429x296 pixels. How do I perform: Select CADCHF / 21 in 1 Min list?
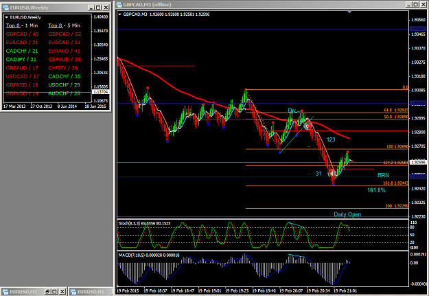coord(22,51)
